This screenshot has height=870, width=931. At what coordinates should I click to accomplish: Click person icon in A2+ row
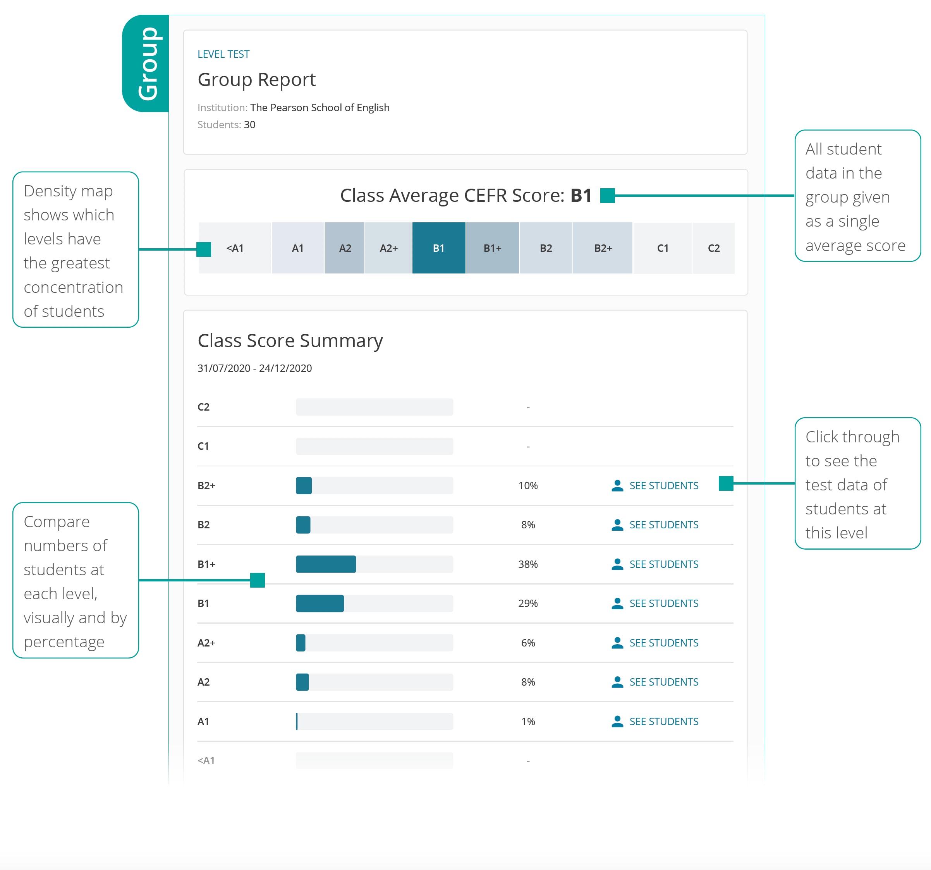(617, 643)
